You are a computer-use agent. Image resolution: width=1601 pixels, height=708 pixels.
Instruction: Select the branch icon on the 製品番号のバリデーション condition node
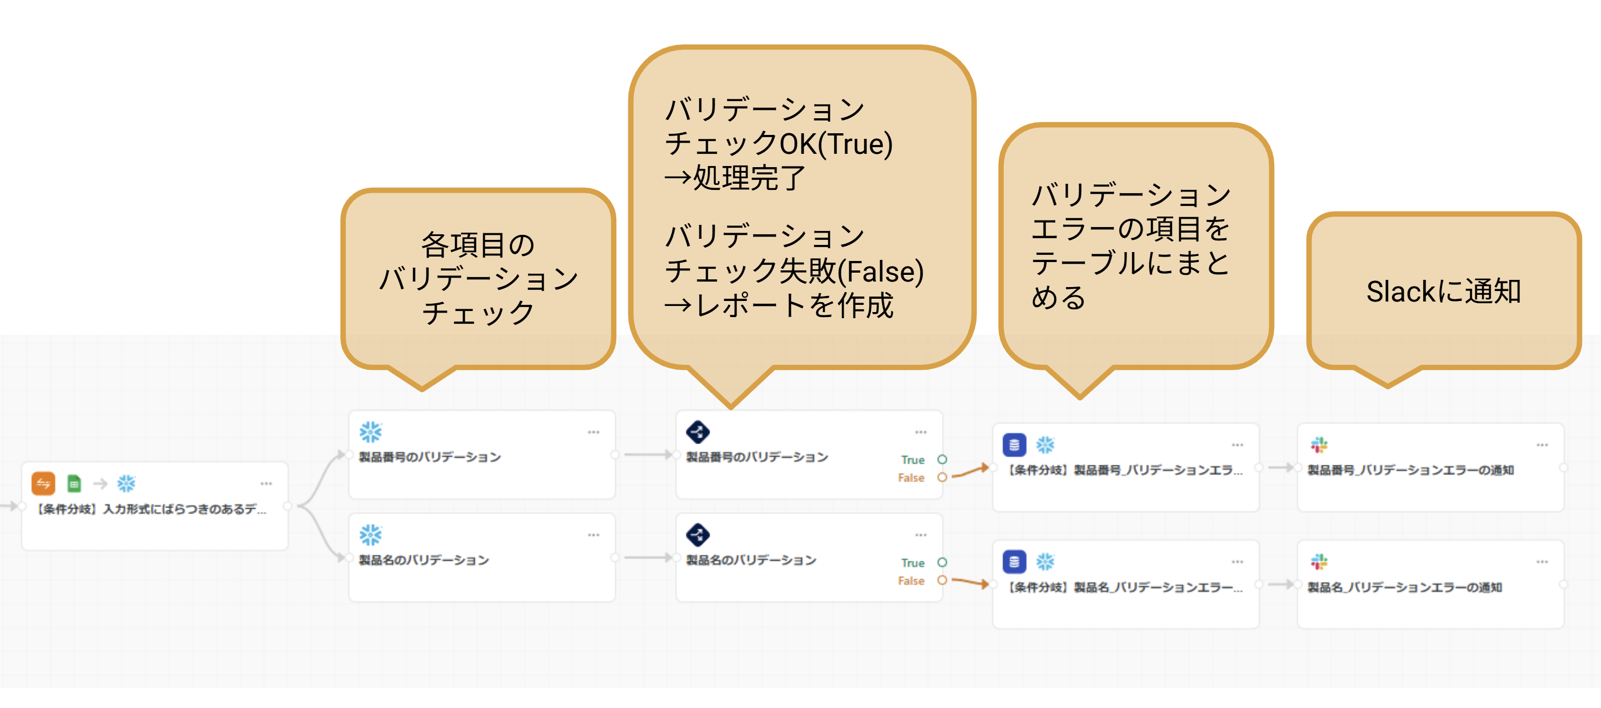pyautogui.click(x=699, y=431)
